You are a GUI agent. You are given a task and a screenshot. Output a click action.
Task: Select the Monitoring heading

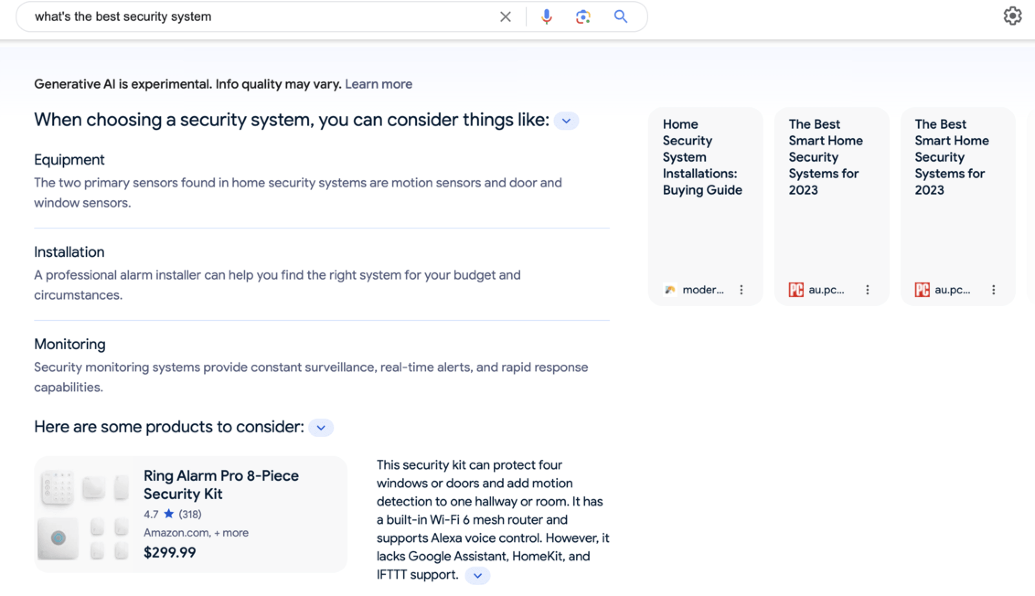(69, 344)
